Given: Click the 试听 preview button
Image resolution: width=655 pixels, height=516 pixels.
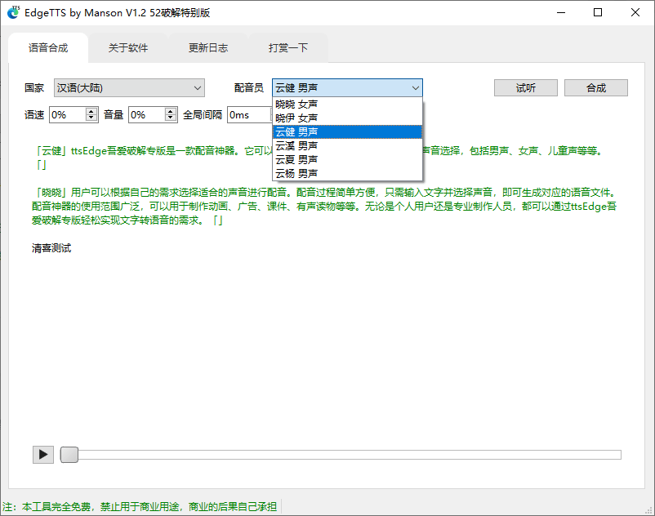Looking at the screenshot, I should point(525,87).
